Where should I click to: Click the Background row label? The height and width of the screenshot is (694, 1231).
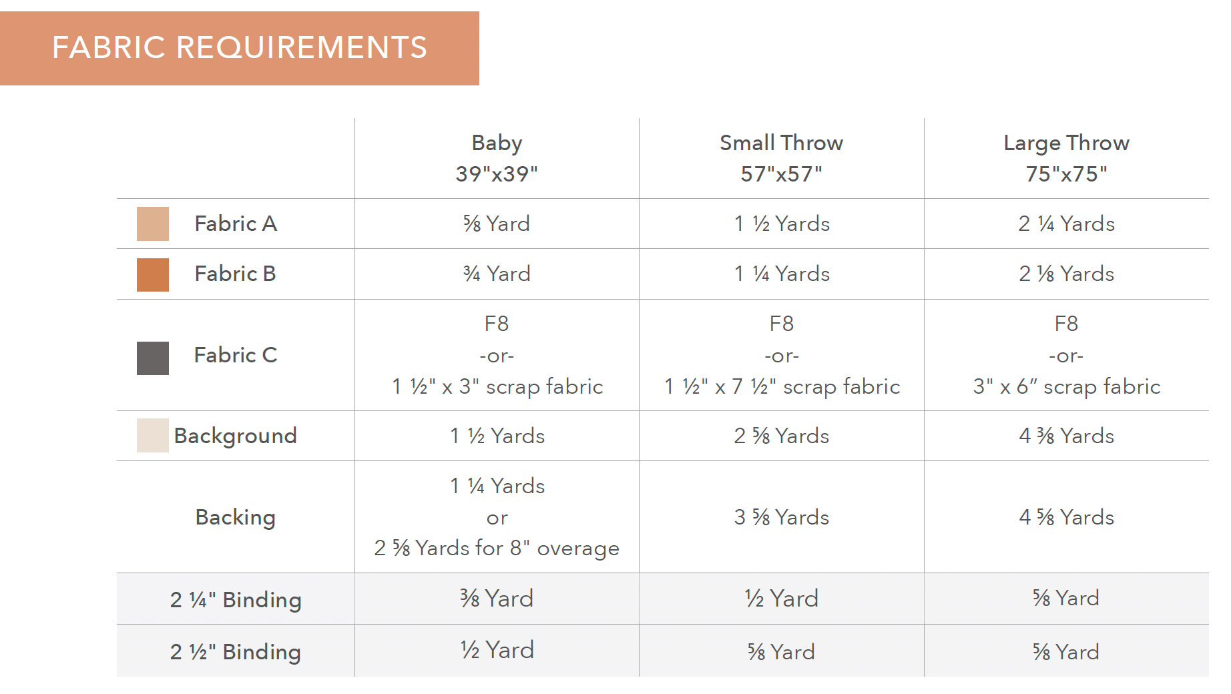(235, 436)
